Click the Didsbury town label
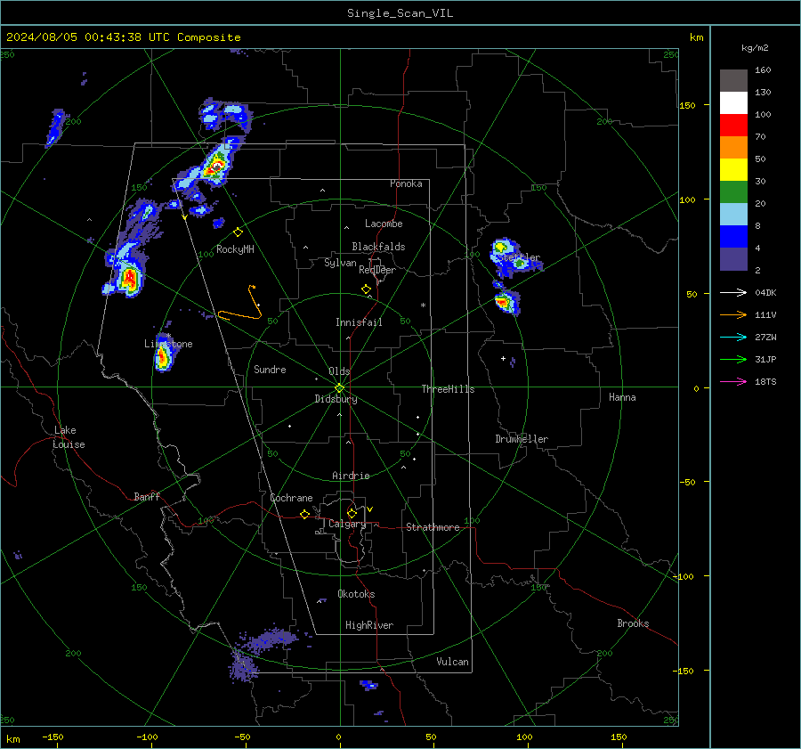Viewport: 801px width, 749px height. (x=336, y=399)
